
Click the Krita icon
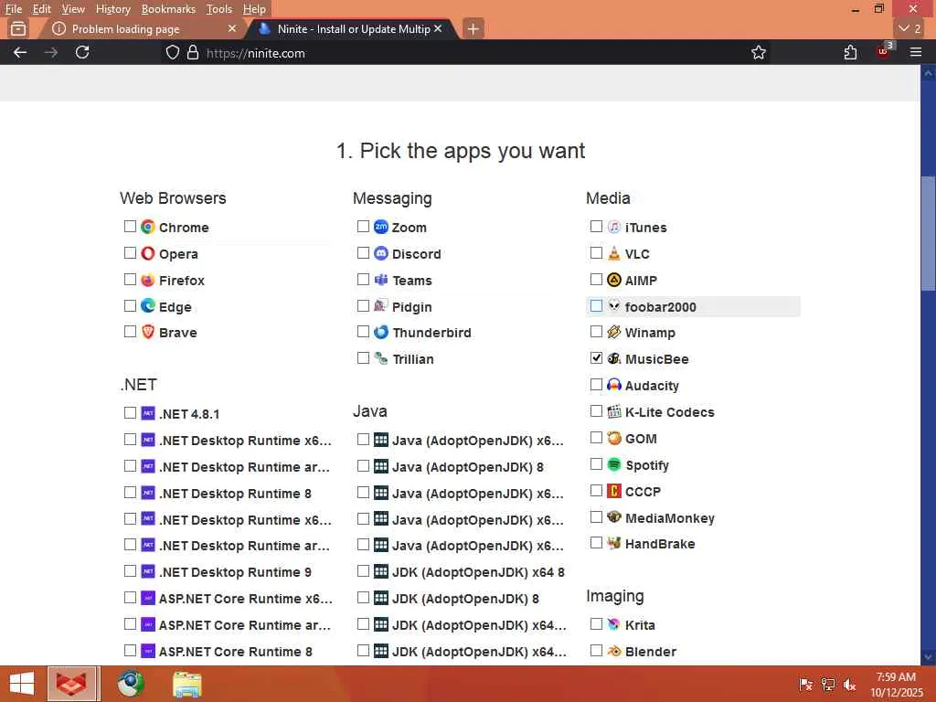click(x=613, y=624)
